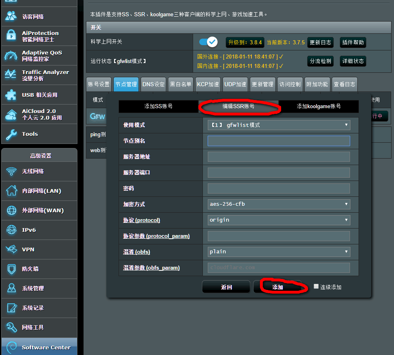Viewport: 394px width, 355px height.
Task: Open Tools wrench icon
Action: [11, 134]
